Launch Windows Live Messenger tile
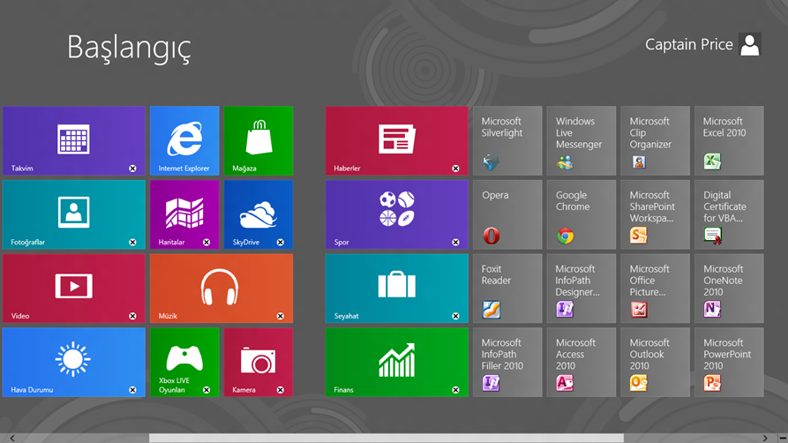788x443 pixels. coord(582,141)
